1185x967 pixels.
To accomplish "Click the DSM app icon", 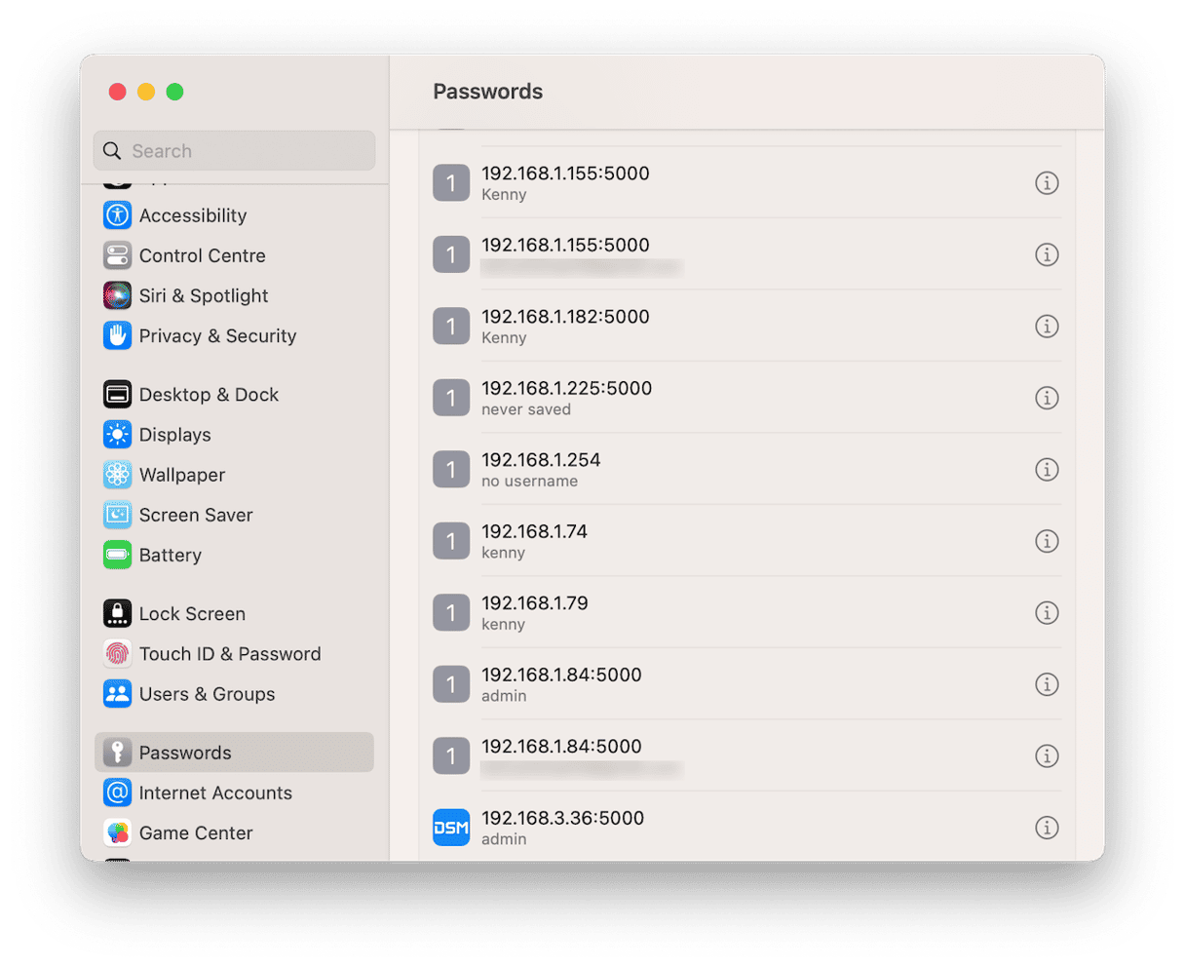I will pos(451,828).
